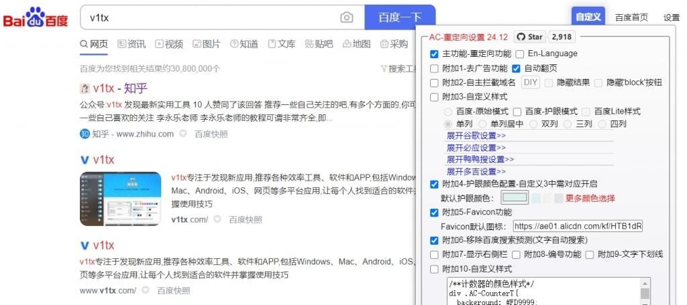The height and width of the screenshot is (305, 687).
Task: Enable 附加3-自定义样式 checkbox
Action: [x=434, y=97]
